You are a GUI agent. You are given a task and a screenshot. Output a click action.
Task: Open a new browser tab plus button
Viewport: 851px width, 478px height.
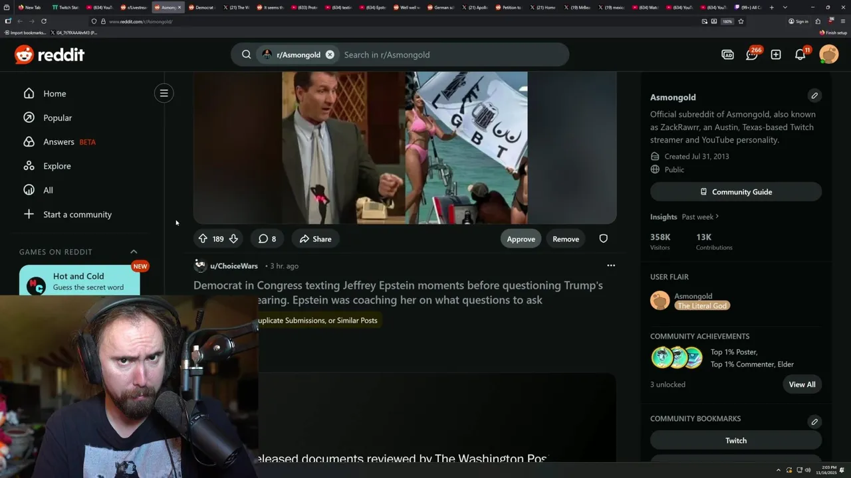(771, 7)
